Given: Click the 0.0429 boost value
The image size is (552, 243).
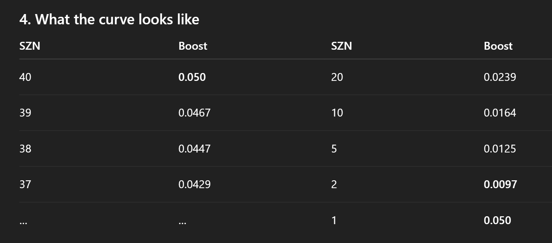Looking at the screenshot, I should coord(195,184).
